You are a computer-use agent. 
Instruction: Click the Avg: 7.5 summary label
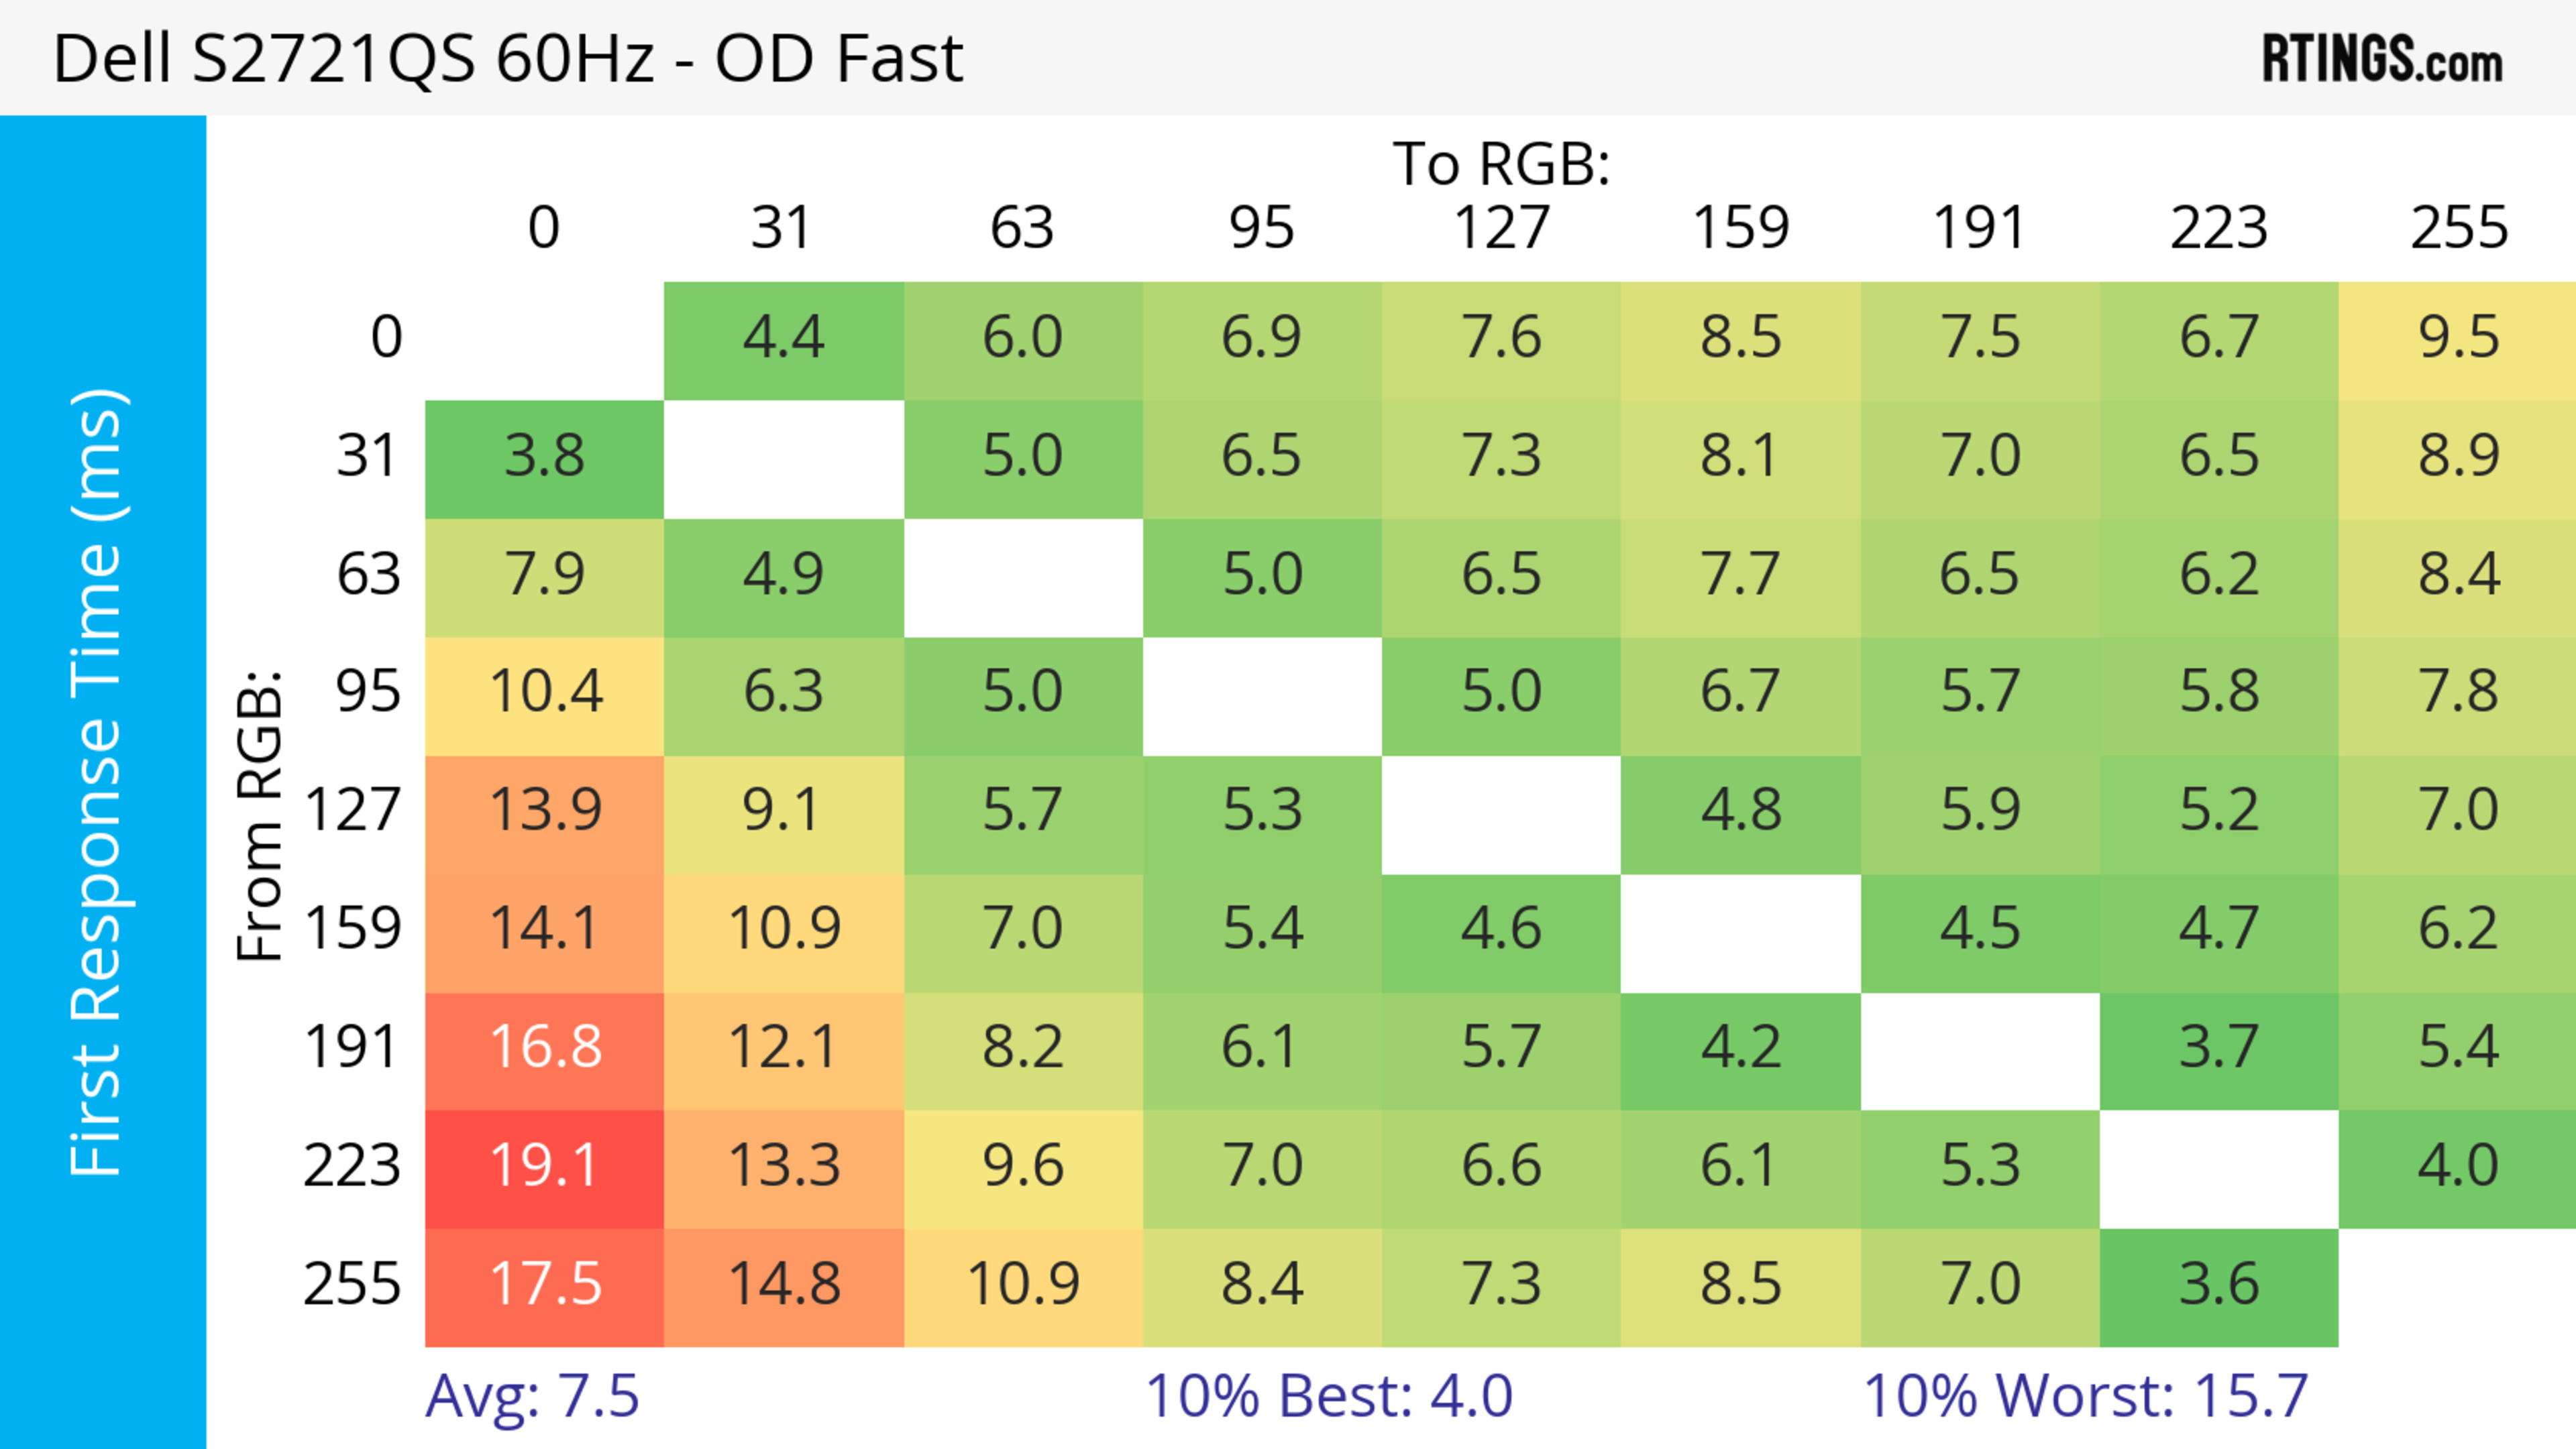(x=532, y=1396)
